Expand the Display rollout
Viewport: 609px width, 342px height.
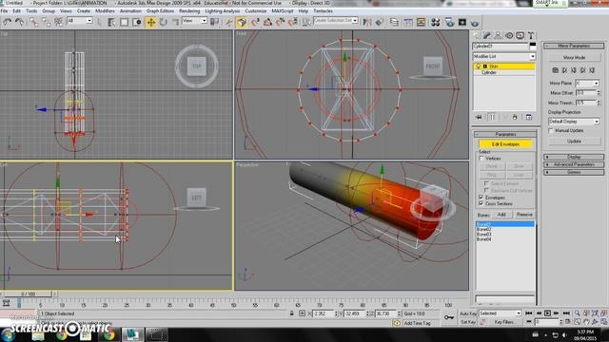(574, 157)
